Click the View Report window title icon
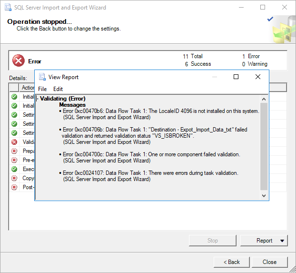Image resolution: width=296 pixels, height=273 pixels. coord(42,77)
